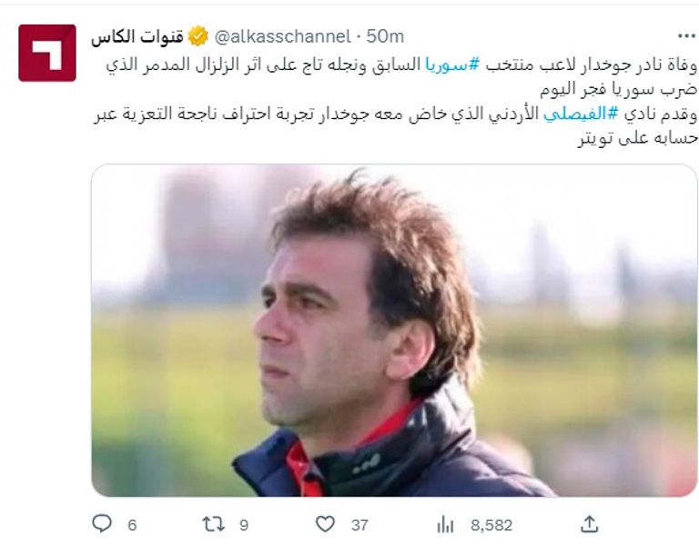
Task: Open the #الفيصلي hashtag
Action: point(581,114)
